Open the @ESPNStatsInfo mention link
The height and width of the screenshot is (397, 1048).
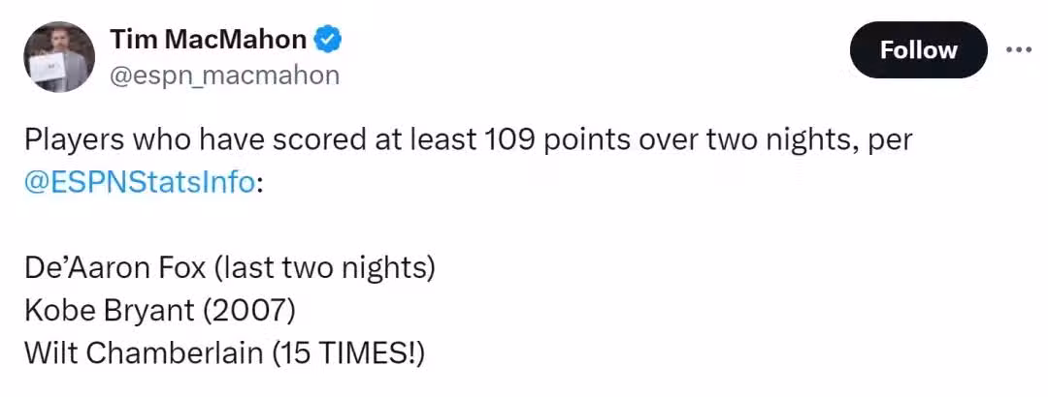click(140, 182)
